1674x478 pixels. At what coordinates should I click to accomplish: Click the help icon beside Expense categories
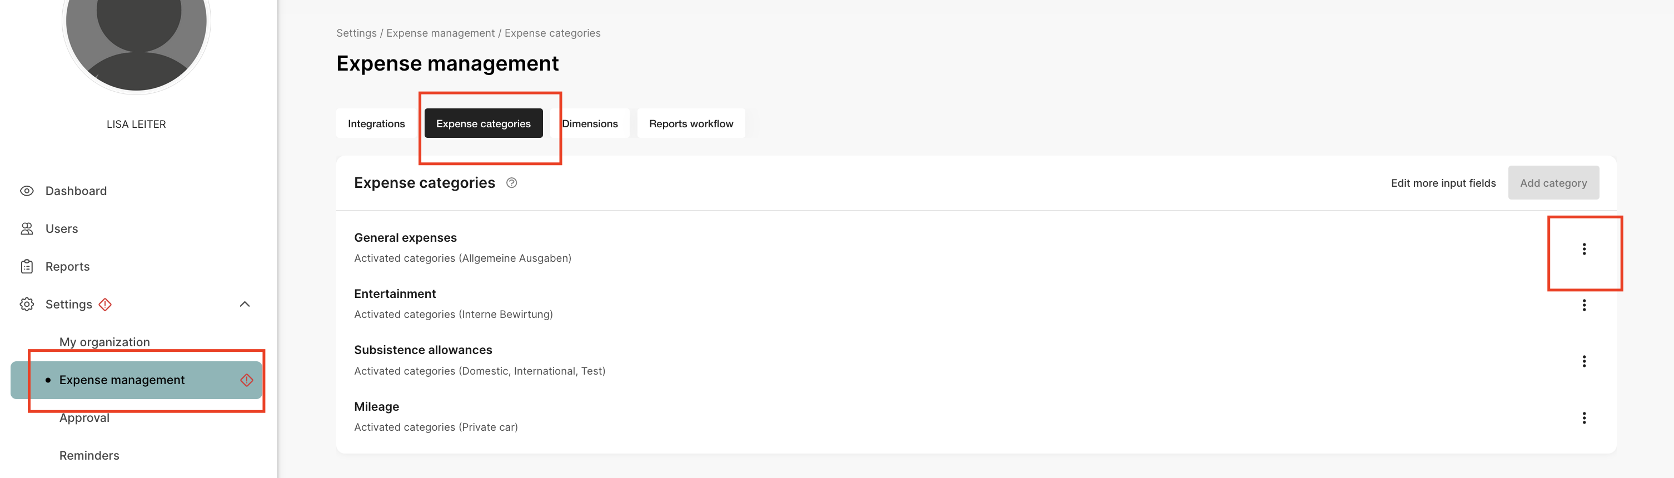coord(511,183)
